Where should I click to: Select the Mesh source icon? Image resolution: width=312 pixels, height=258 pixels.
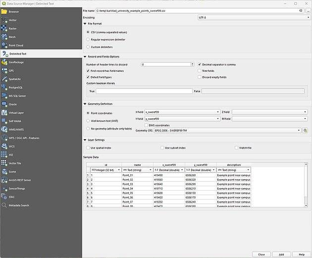[4, 37]
